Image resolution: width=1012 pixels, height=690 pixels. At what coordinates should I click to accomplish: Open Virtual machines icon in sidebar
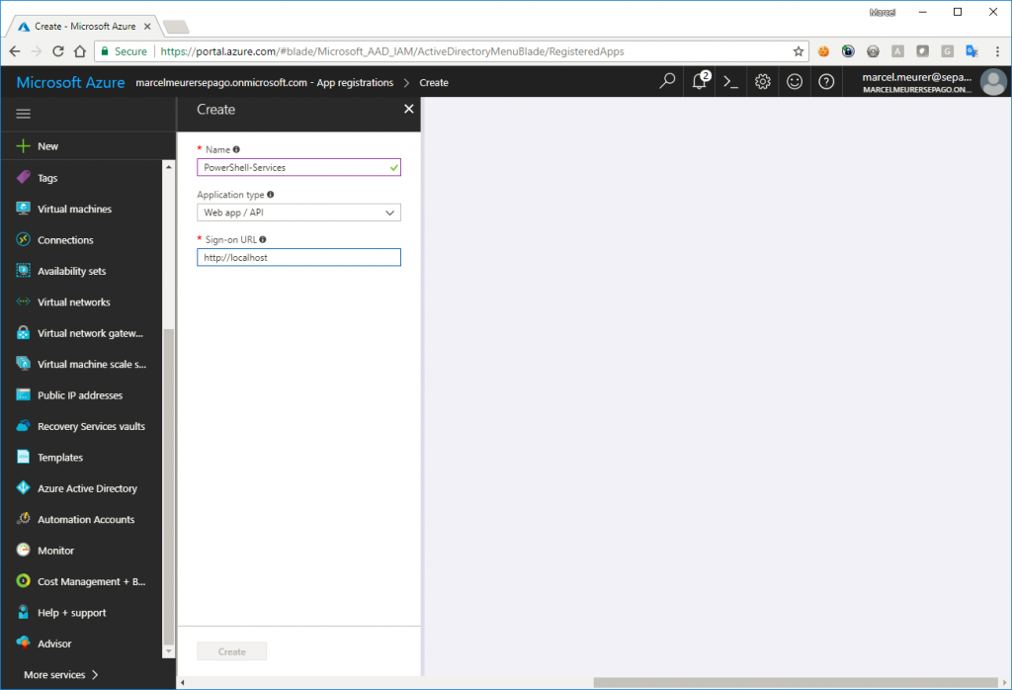tap(24, 209)
